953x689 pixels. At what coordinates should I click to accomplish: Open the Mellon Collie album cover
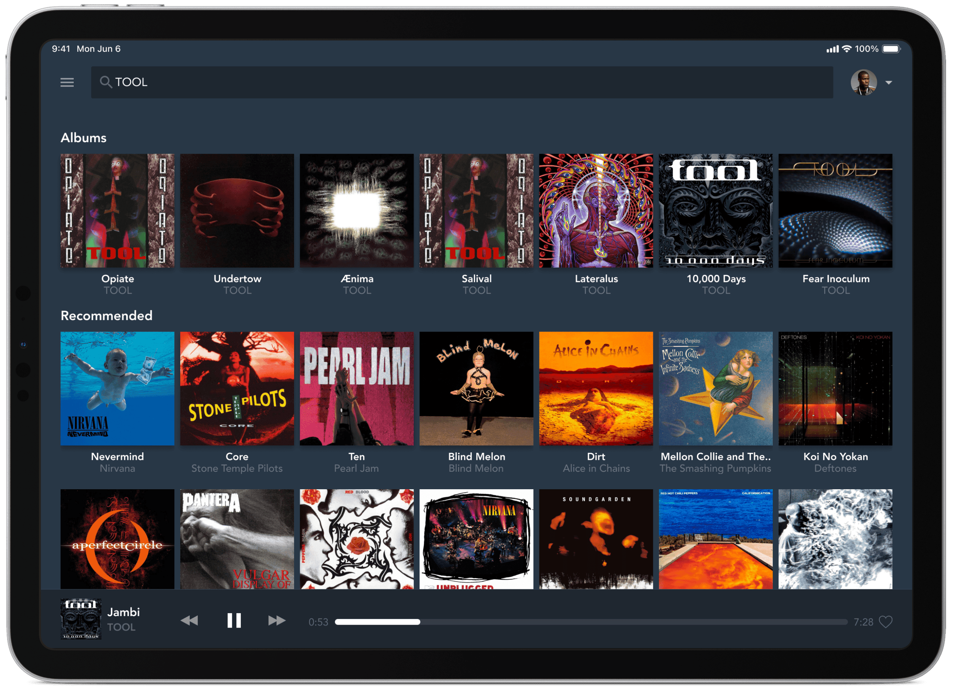[716, 389]
